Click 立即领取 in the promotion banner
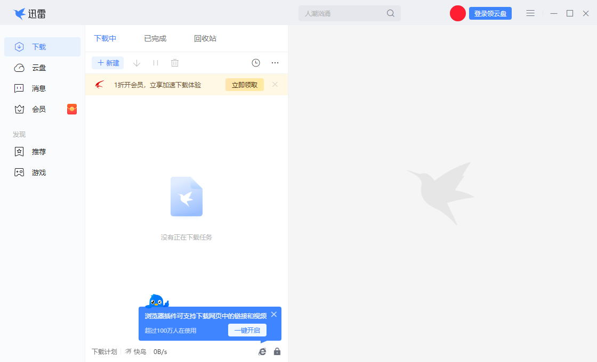This screenshot has height=362, width=597. 244,84
